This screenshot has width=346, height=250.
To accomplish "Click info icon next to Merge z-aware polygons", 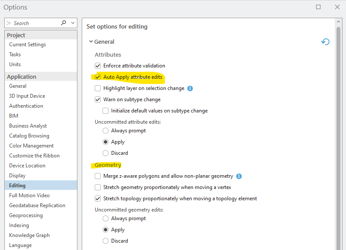I will pyautogui.click(x=239, y=176).
